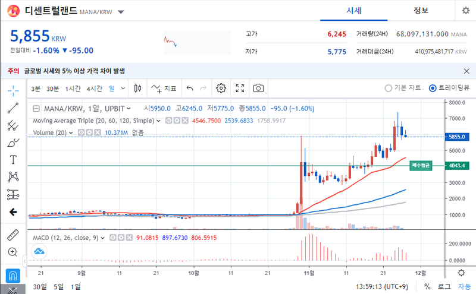Click the Decentraland coin logo
This screenshot has height=294, width=476.
13,11
